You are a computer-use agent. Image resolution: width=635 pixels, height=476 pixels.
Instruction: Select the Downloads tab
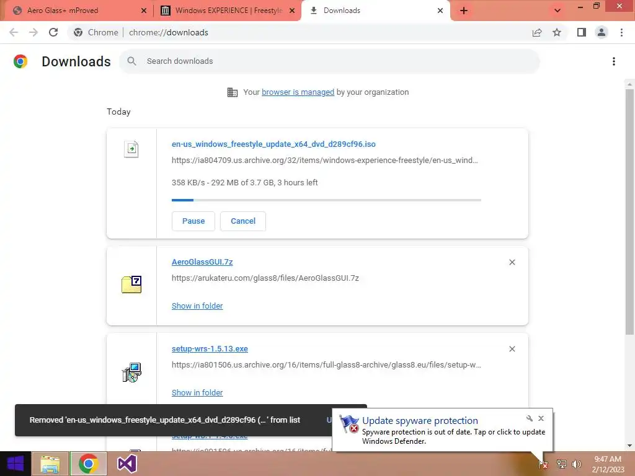[x=376, y=11]
